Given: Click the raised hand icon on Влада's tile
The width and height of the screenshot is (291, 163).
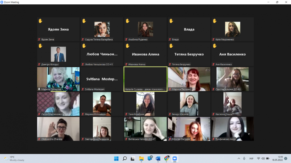Looking at the screenshot, I should click(x=171, y=21).
